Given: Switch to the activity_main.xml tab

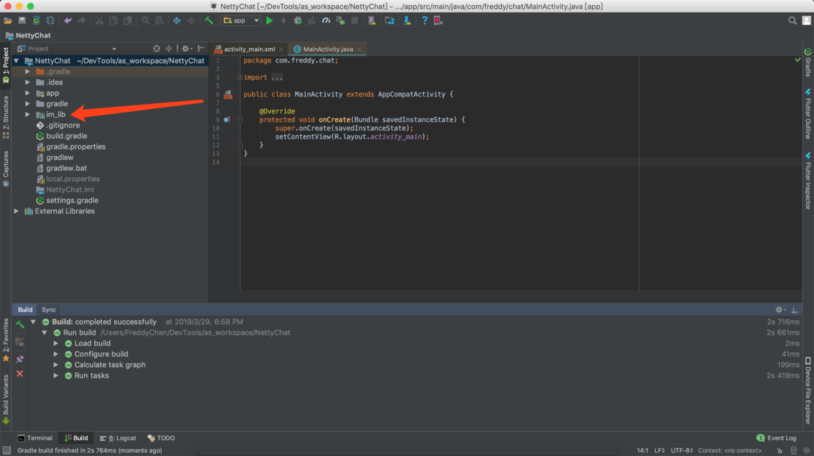Looking at the screenshot, I should pos(248,49).
